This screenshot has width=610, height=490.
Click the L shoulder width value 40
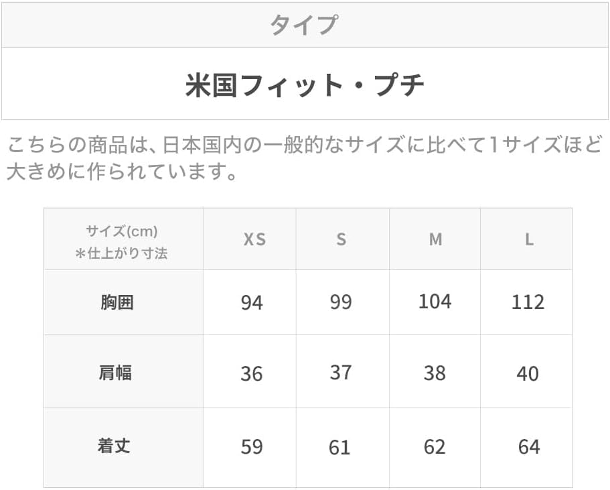click(528, 373)
